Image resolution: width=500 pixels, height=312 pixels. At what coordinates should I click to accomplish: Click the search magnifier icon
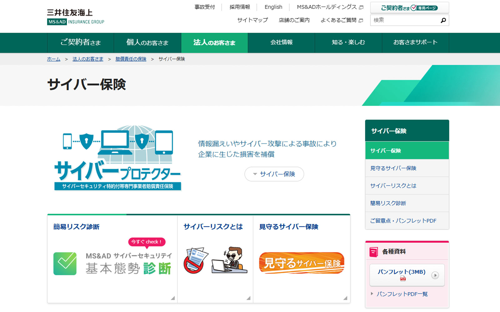443,21
